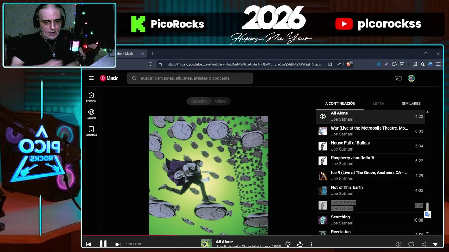Image resolution: width=449 pixels, height=252 pixels.
Task: Click the player bar album thumbnail
Action: (206, 243)
